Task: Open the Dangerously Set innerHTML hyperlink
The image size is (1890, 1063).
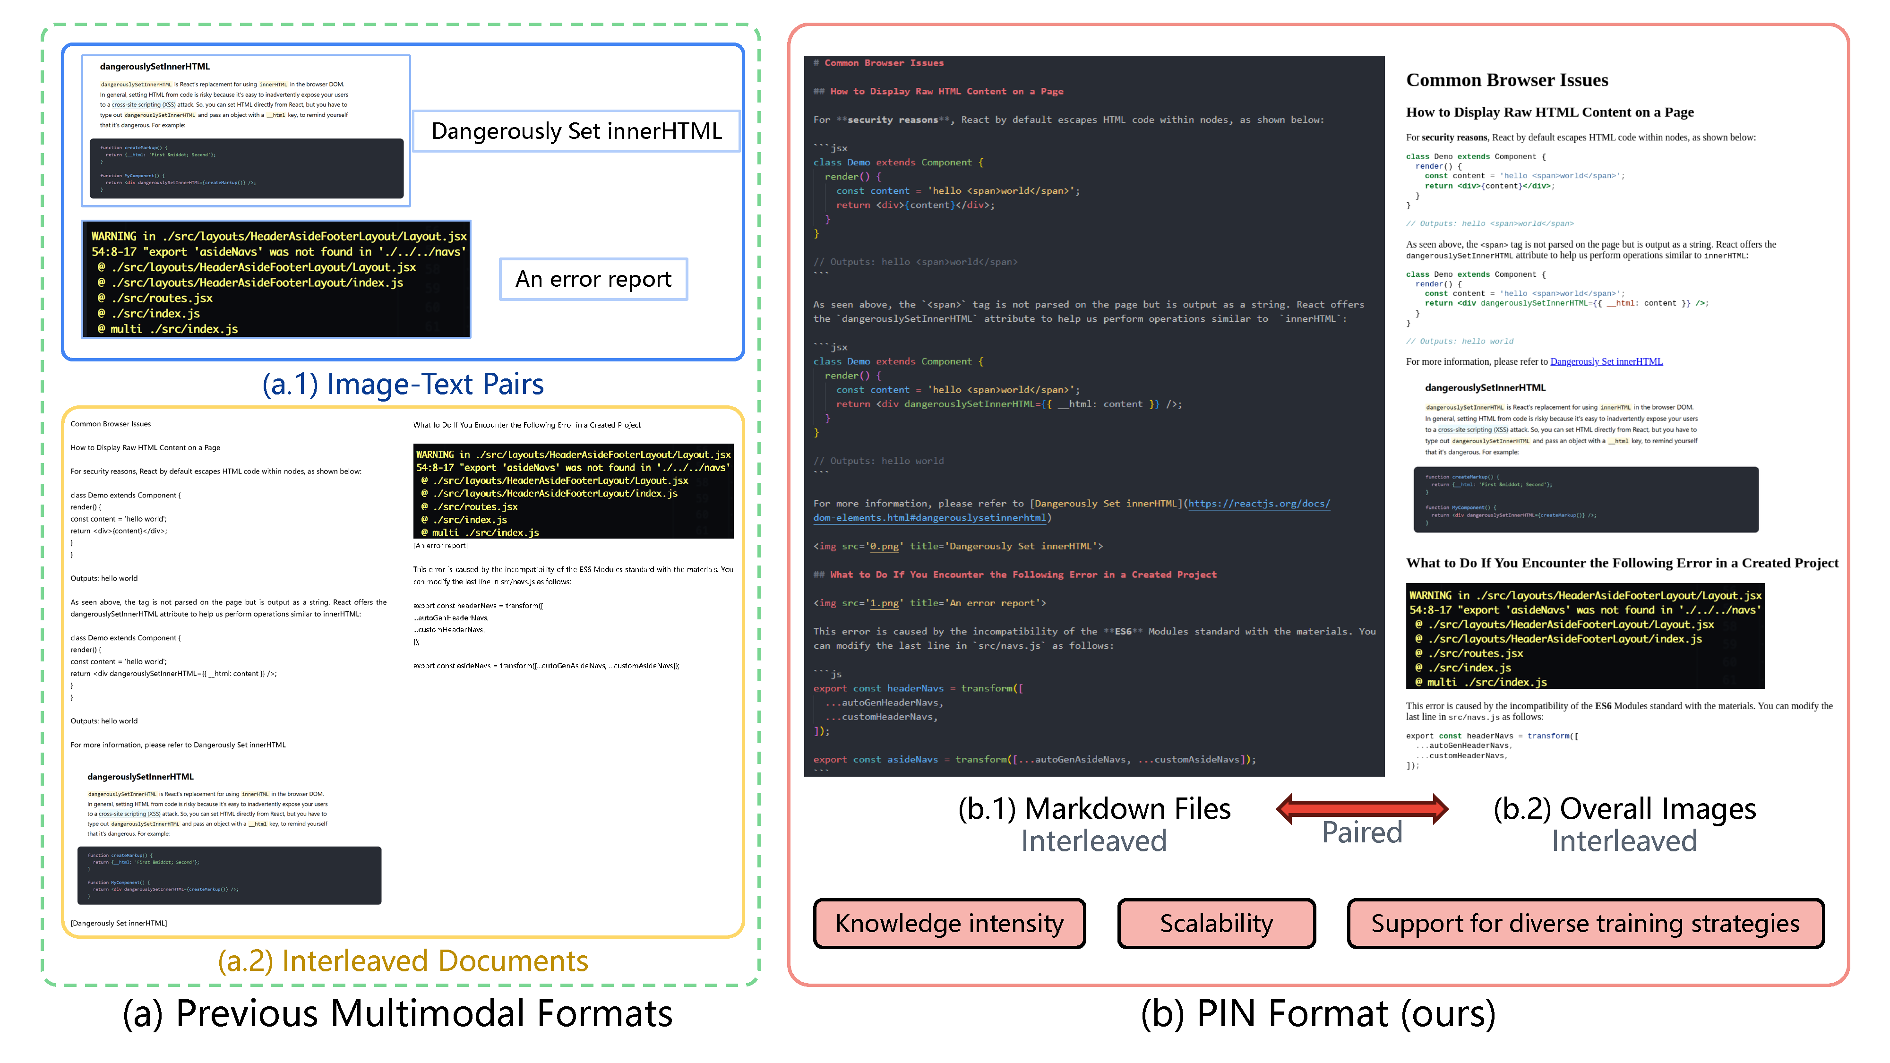Action: click(1606, 362)
